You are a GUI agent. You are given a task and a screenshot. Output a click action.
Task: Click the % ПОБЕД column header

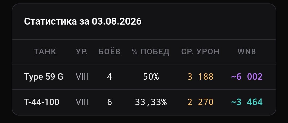[151, 52]
